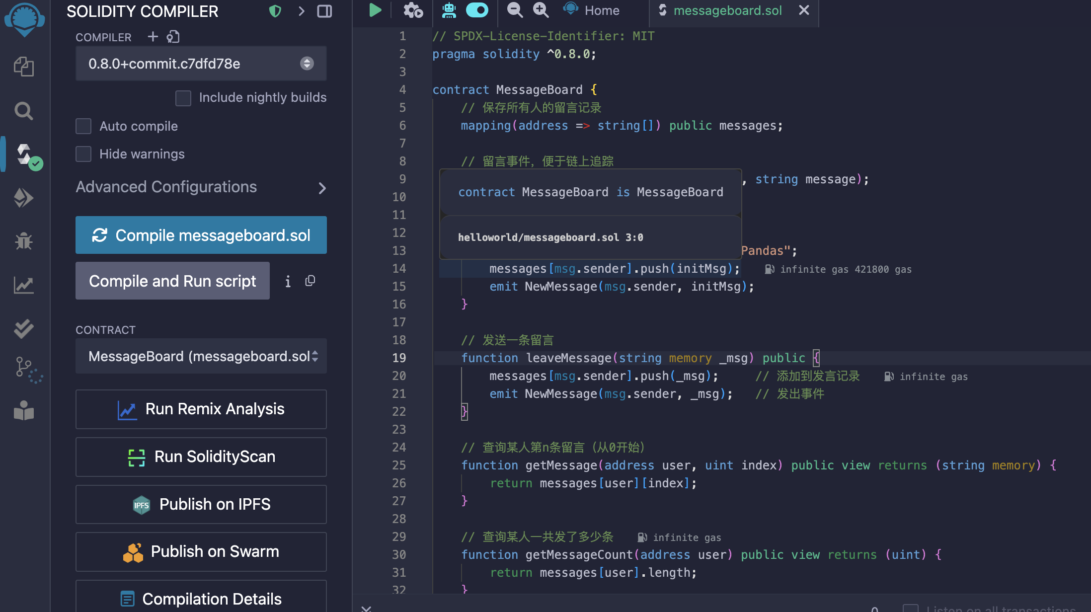Viewport: 1091px width, 612px height.
Task: Click the getMessageCount function name
Action: [x=579, y=555]
